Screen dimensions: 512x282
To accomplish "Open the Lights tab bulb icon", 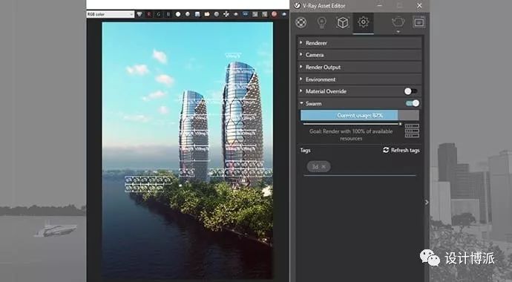I will tap(321, 22).
